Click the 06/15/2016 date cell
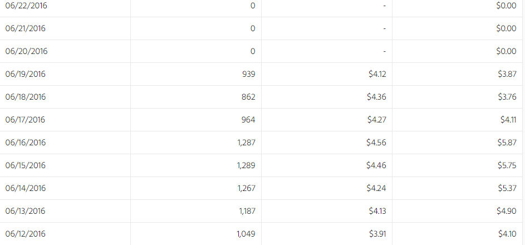The height and width of the screenshot is (245, 525). click(26, 165)
